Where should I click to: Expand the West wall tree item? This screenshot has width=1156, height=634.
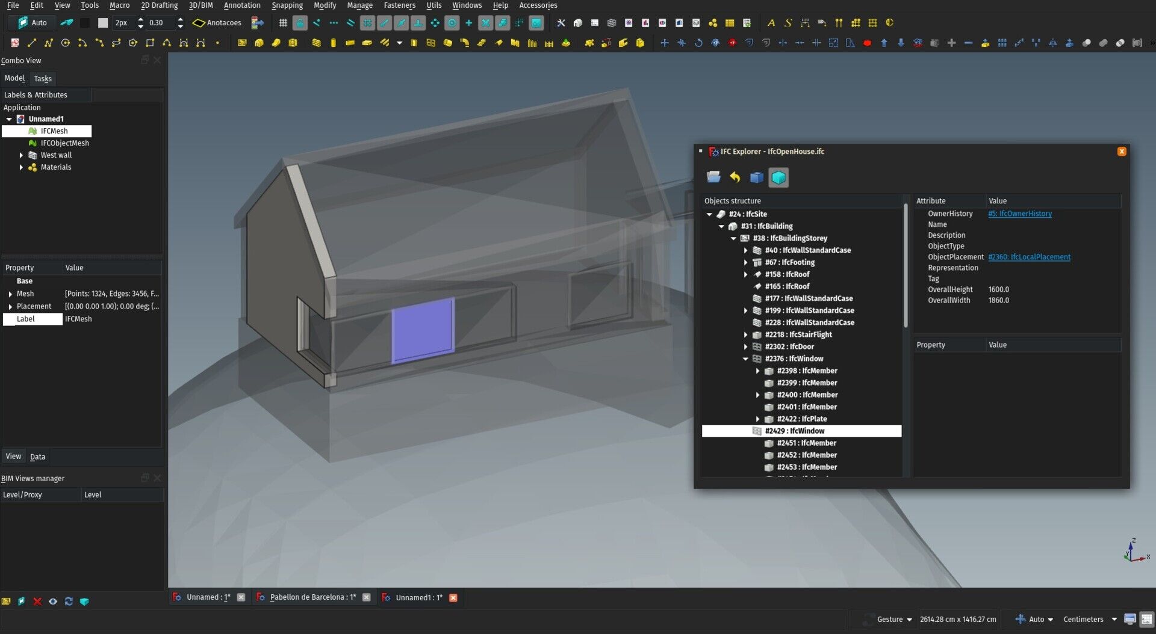[21, 155]
